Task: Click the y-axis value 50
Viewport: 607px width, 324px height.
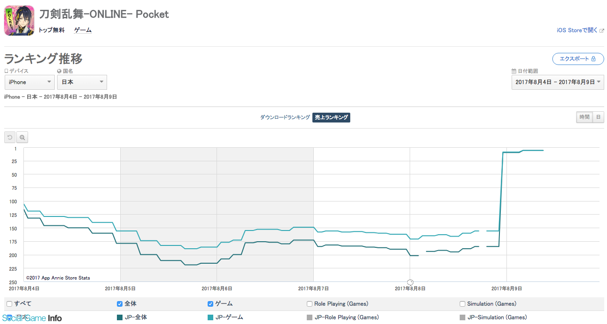Action: tap(14, 175)
